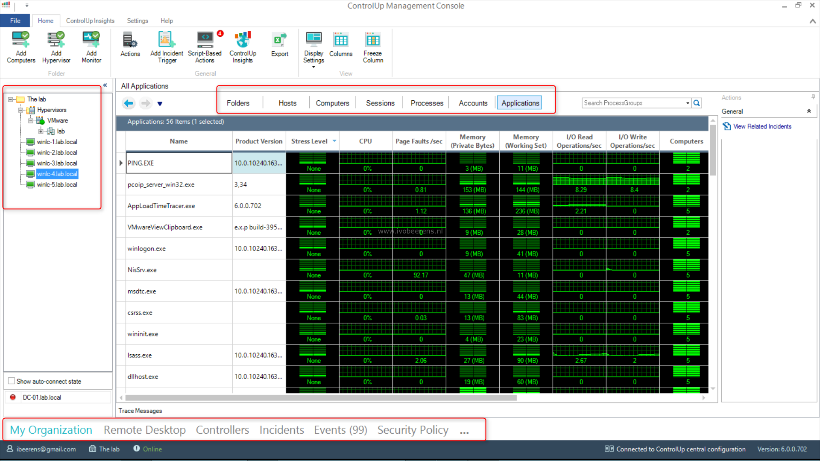Toggle Show auto-connect state checkbox
This screenshot has width=820, height=461.
(x=12, y=381)
